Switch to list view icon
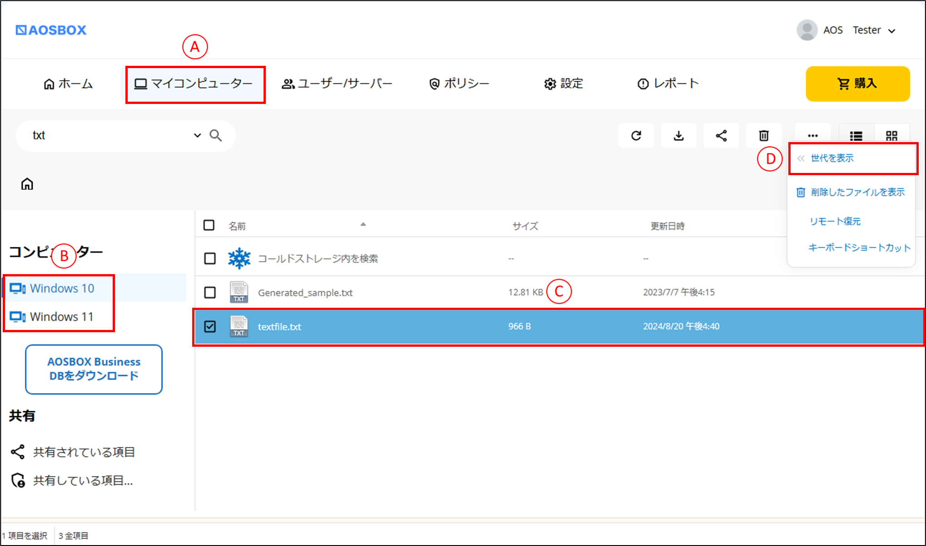 [856, 136]
